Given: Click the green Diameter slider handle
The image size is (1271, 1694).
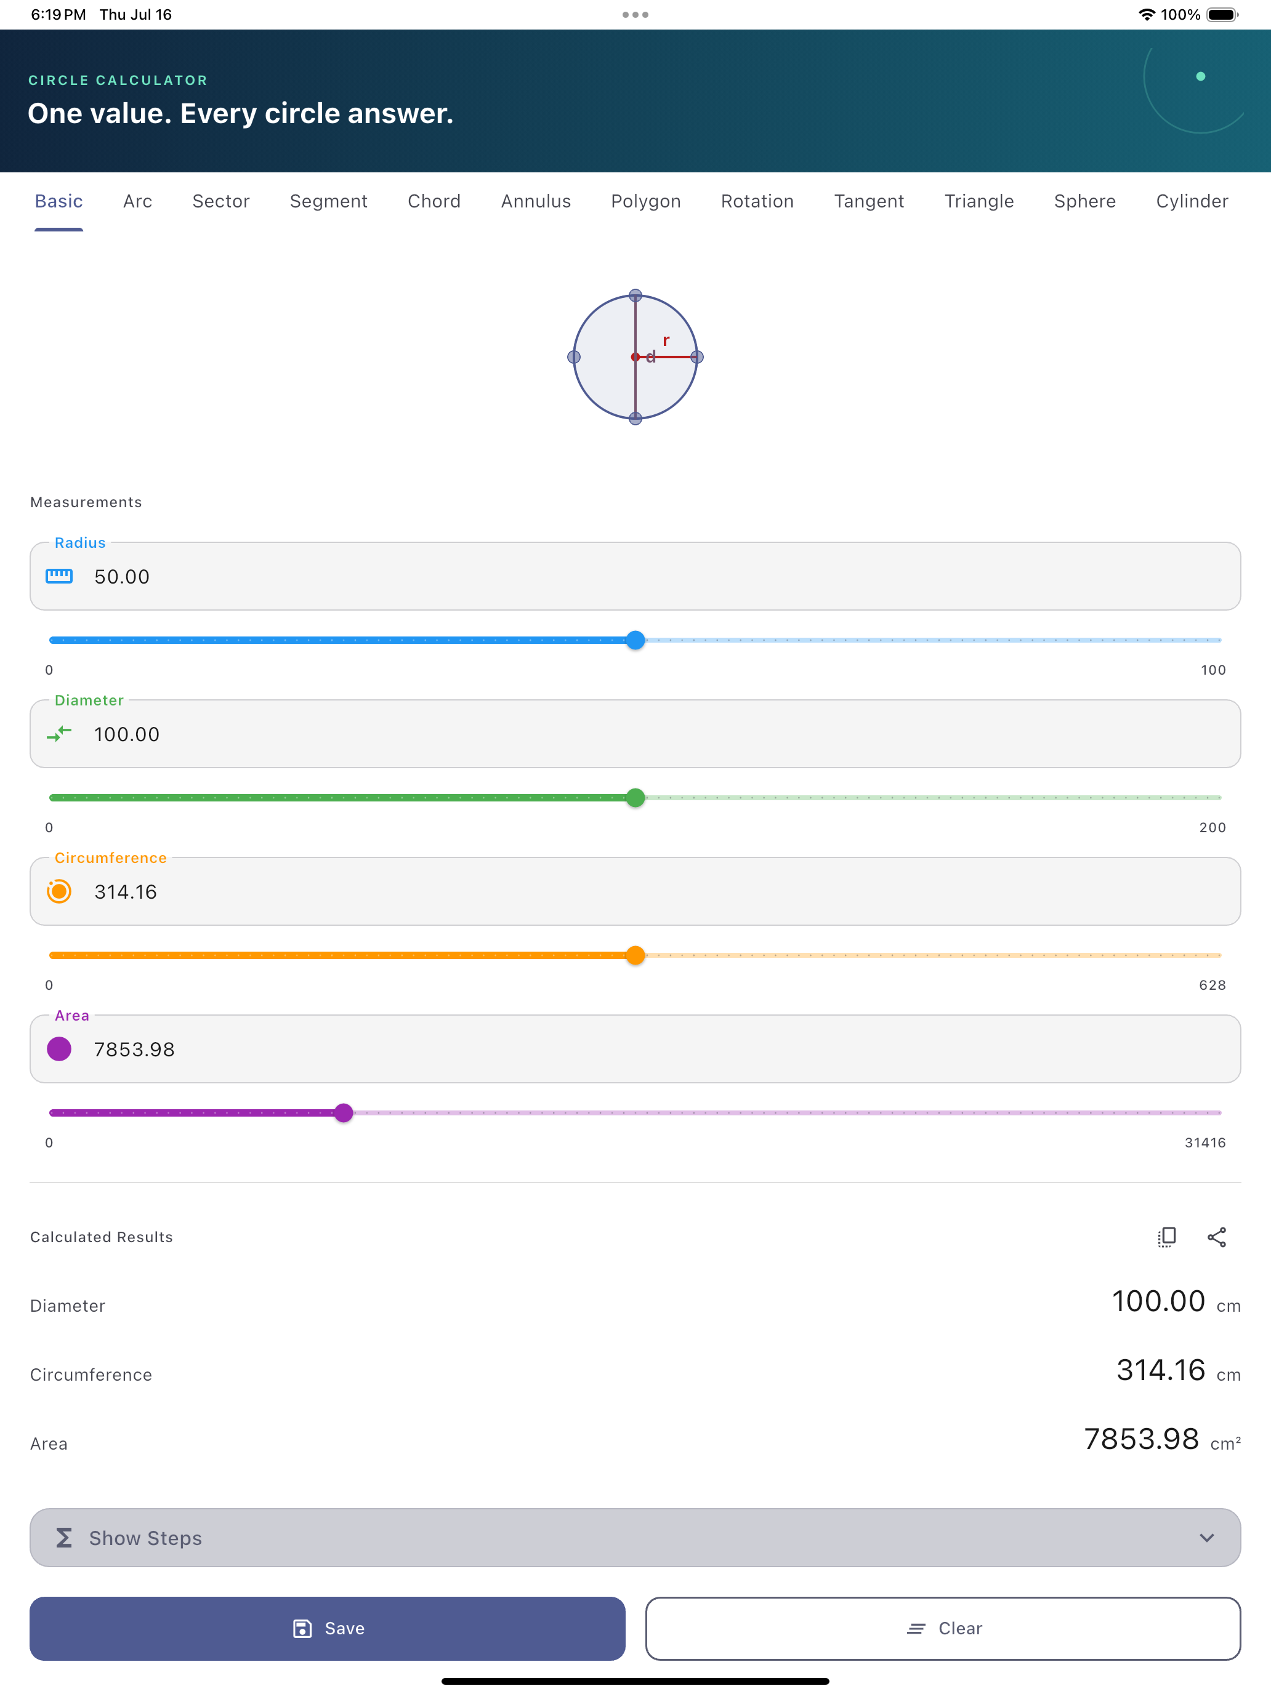Looking at the screenshot, I should tap(635, 798).
